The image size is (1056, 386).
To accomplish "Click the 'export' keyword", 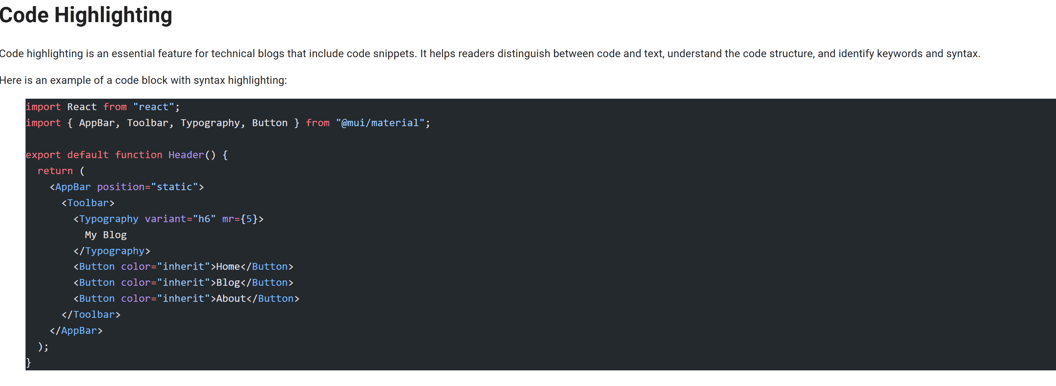I will [43, 155].
